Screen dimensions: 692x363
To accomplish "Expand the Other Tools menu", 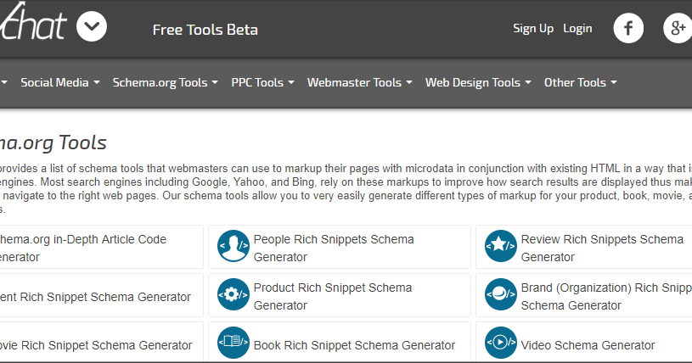I will tap(580, 82).
